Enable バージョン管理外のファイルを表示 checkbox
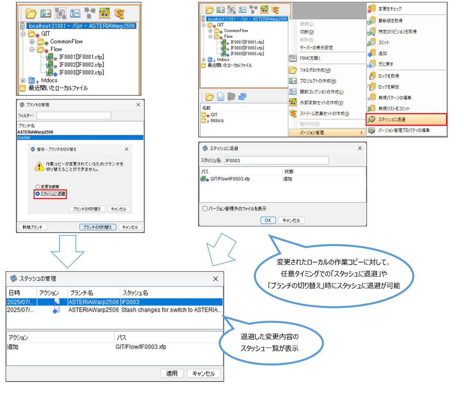 205,209
